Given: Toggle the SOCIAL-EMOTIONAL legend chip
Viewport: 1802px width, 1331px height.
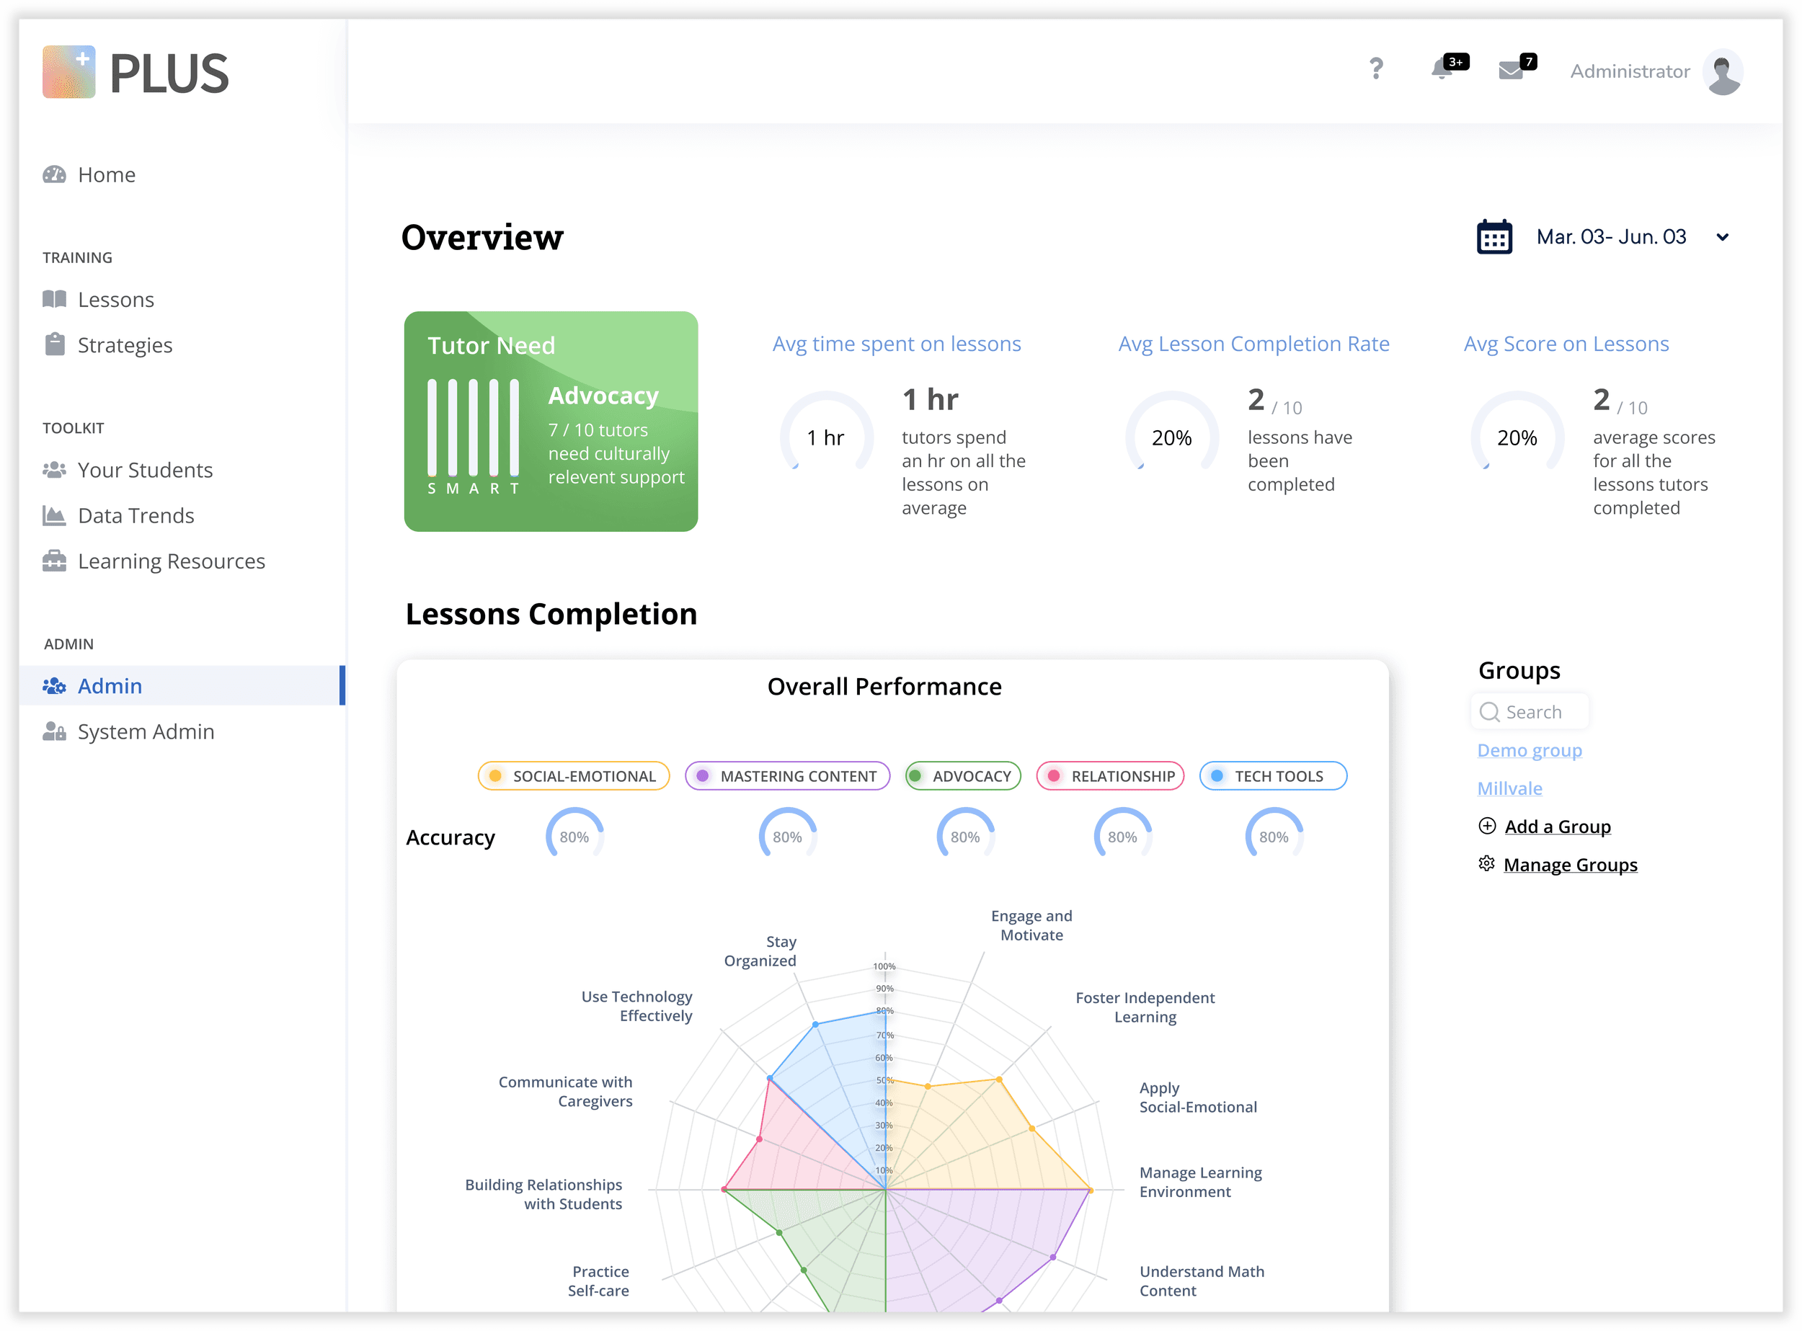Looking at the screenshot, I should tap(573, 776).
